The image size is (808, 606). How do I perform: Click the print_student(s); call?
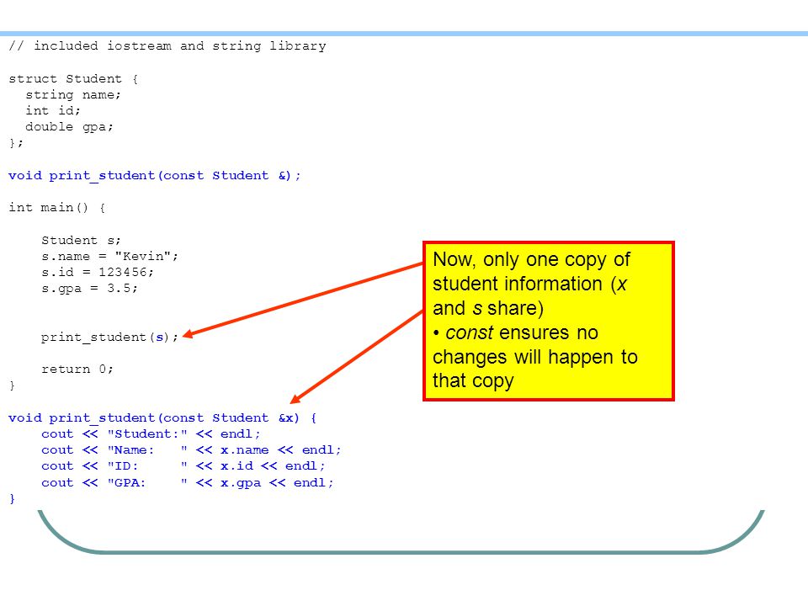pos(109,337)
